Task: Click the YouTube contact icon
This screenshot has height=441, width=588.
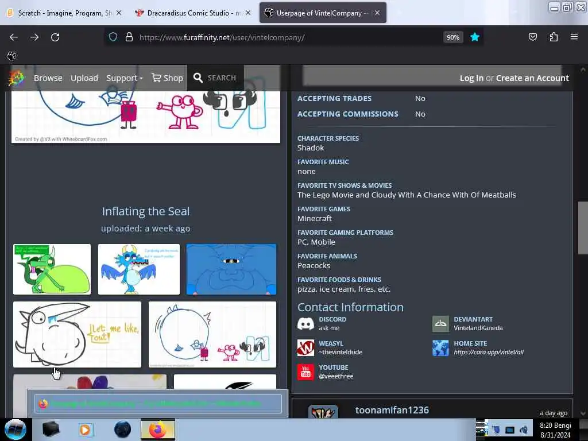Action: click(305, 372)
